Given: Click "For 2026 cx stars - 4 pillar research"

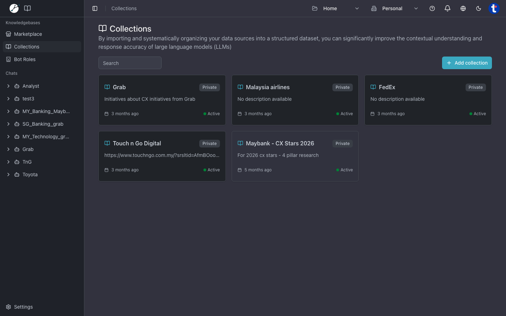Looking at the screenshot, I should tap(278, 155).
